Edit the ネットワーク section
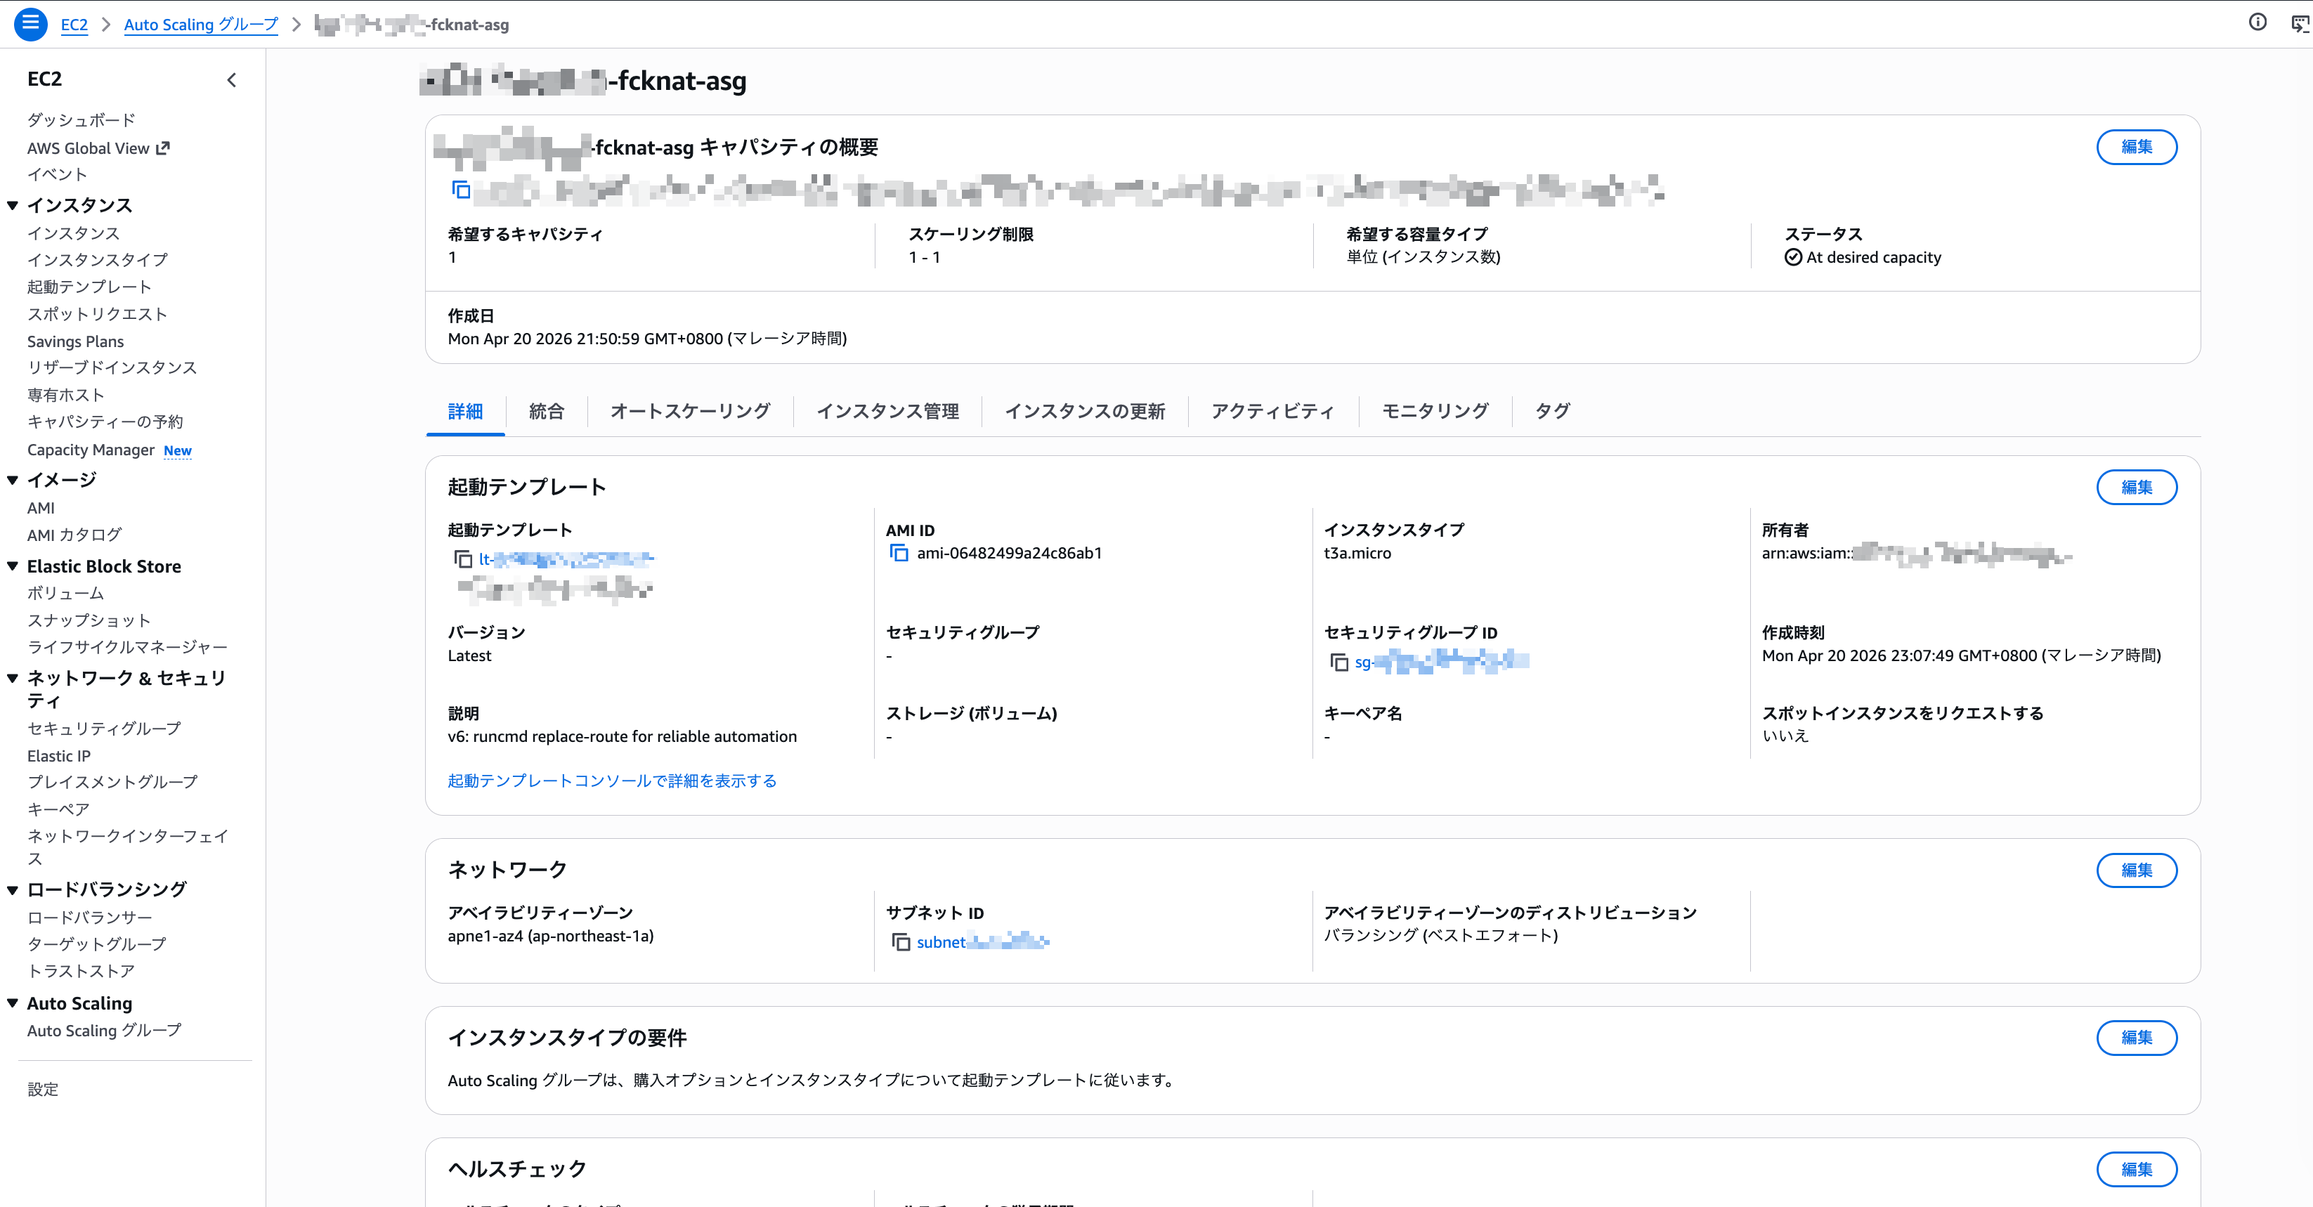 (2136, 870)
